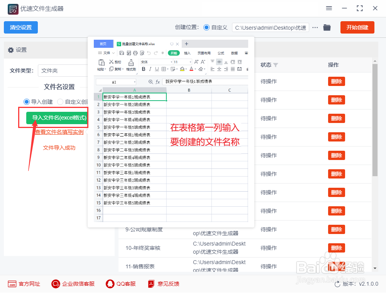Click the 开始创建 button
The height and width of the screenshot is (293, 386).
(357, 27)
